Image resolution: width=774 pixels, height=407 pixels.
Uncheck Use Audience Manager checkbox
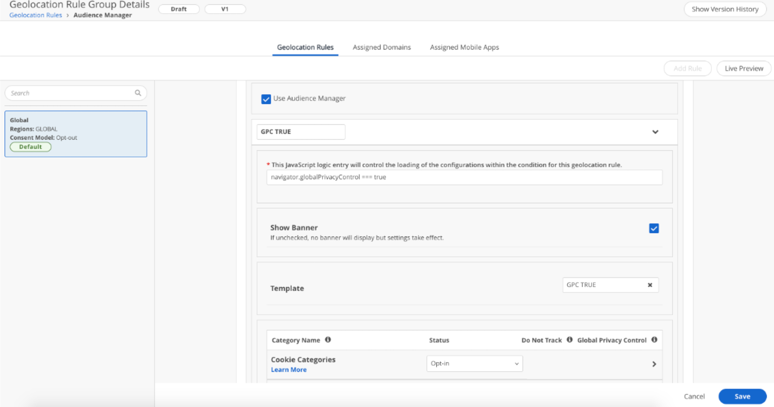click(x=266, y=99)
